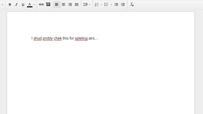Screen dimensions: 203x114
Task: Expand numbered list style dropdown
Action: [101, 5]
